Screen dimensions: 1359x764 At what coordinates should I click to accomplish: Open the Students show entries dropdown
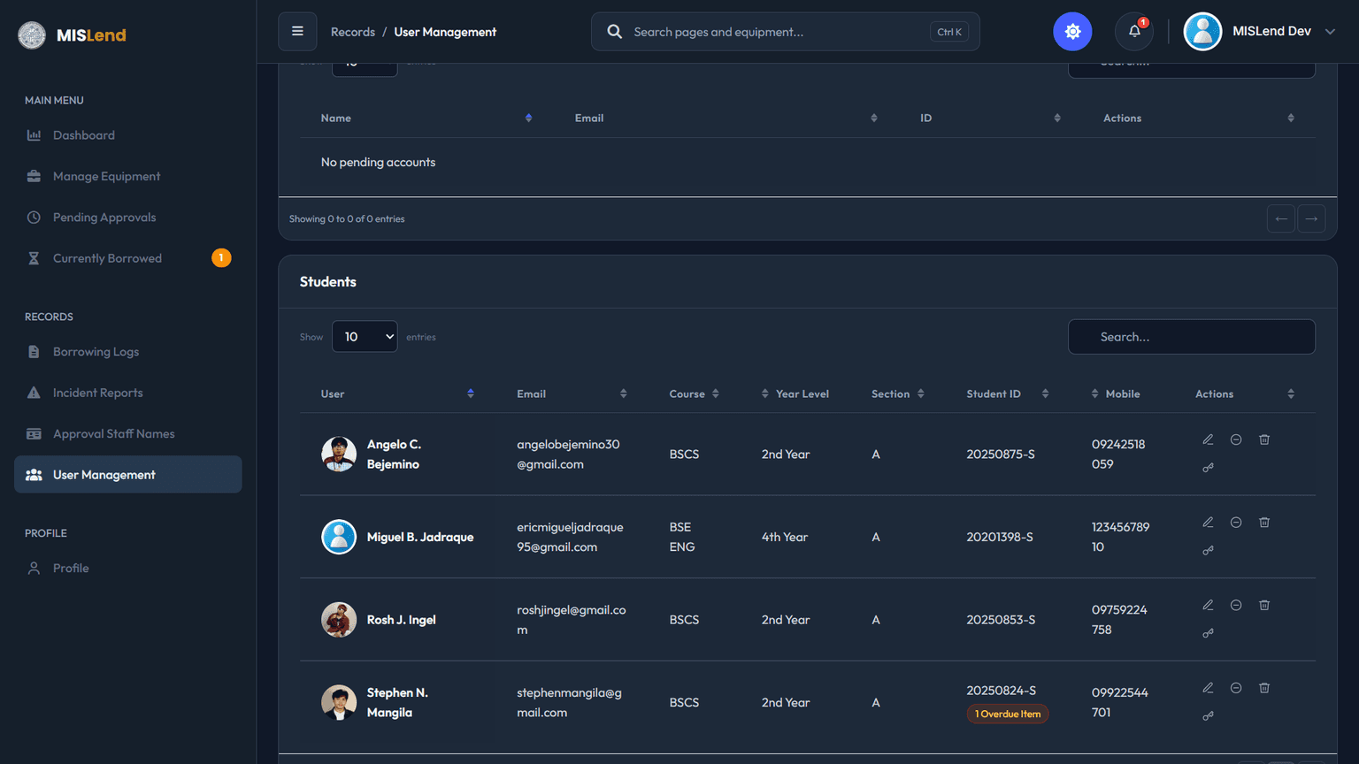pos(365,337)
